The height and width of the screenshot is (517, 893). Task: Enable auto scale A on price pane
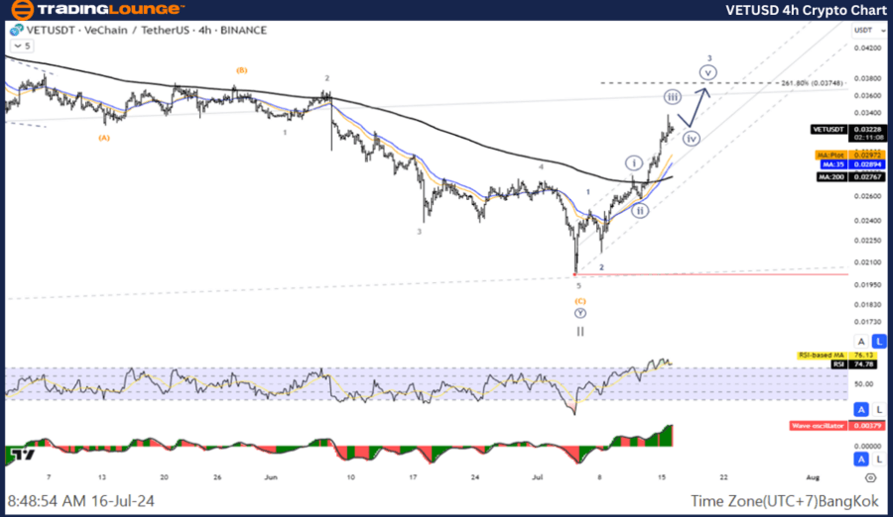click(861, 342)
